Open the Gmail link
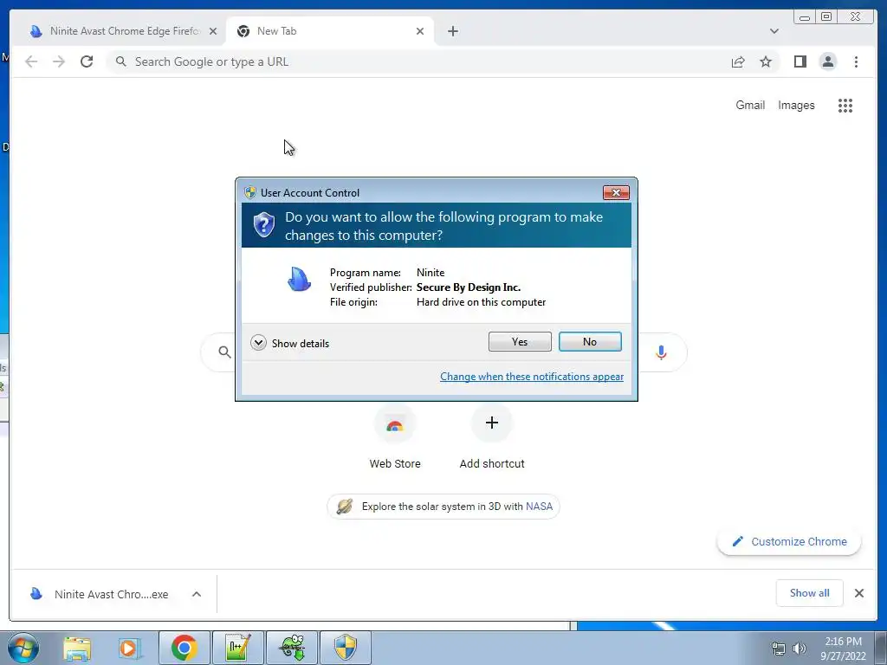 750,105
